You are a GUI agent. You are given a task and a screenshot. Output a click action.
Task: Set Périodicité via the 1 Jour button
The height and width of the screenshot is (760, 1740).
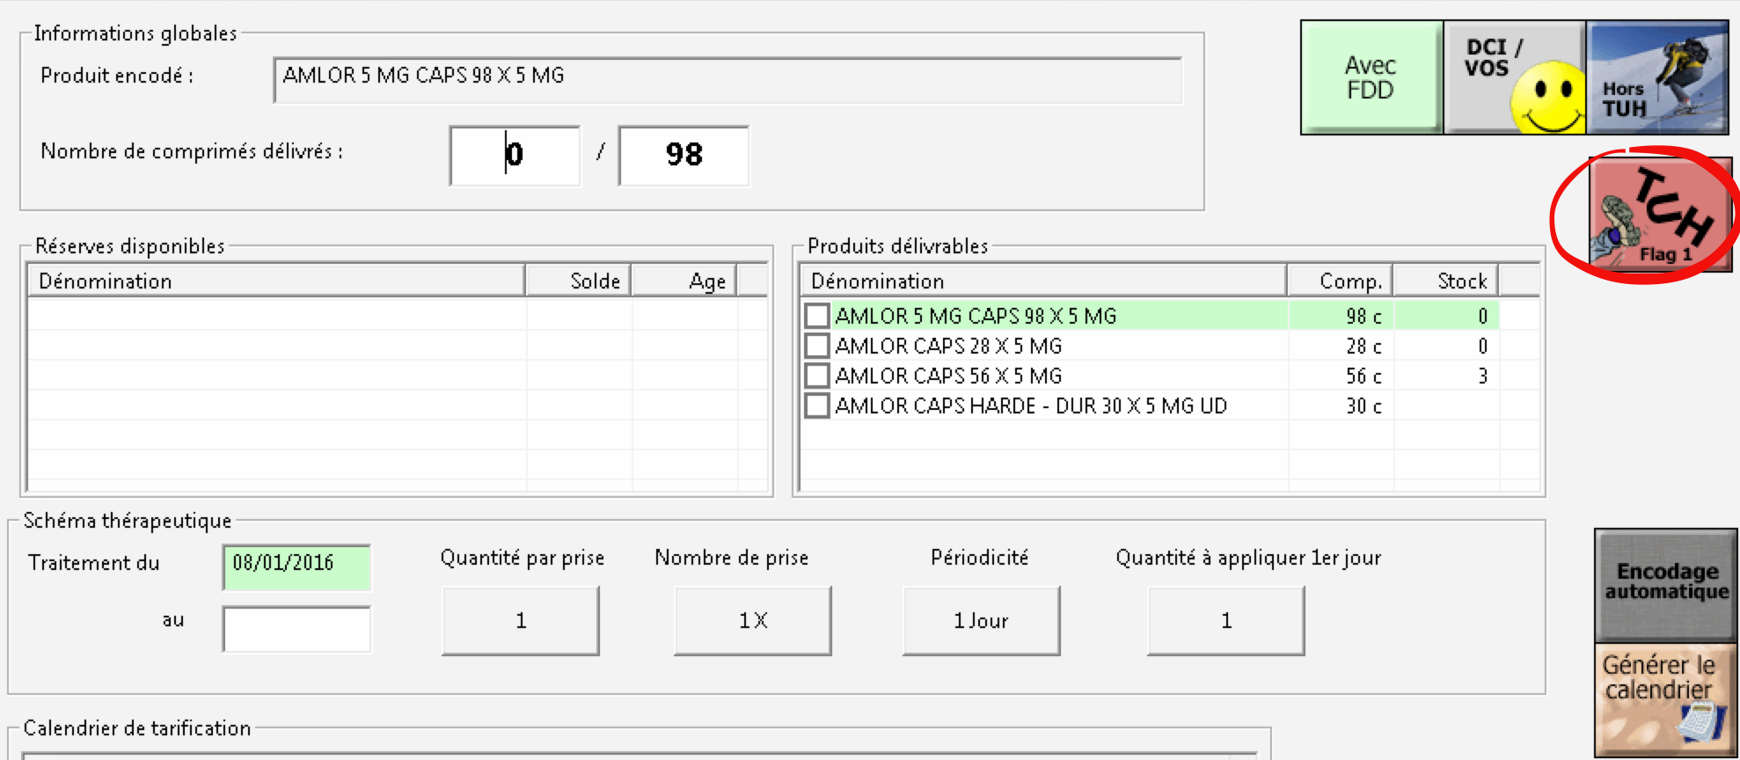coord(982,621)
